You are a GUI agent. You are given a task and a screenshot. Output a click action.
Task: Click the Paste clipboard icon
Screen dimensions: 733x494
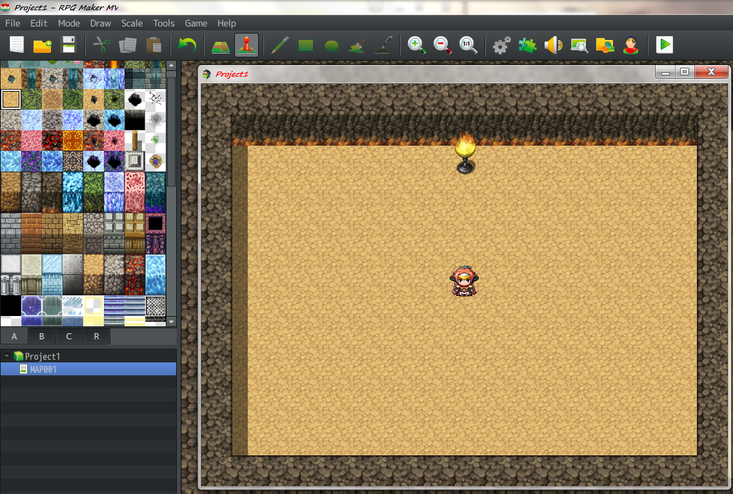tap(154, 45)
